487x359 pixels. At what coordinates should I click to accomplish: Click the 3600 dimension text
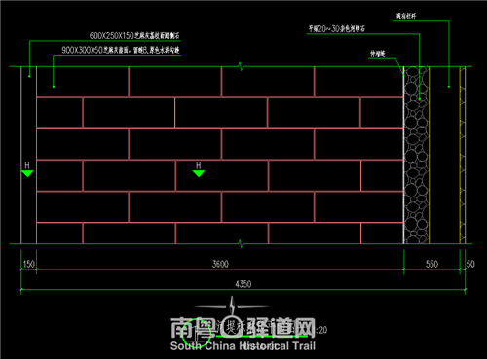click(220, 264)
